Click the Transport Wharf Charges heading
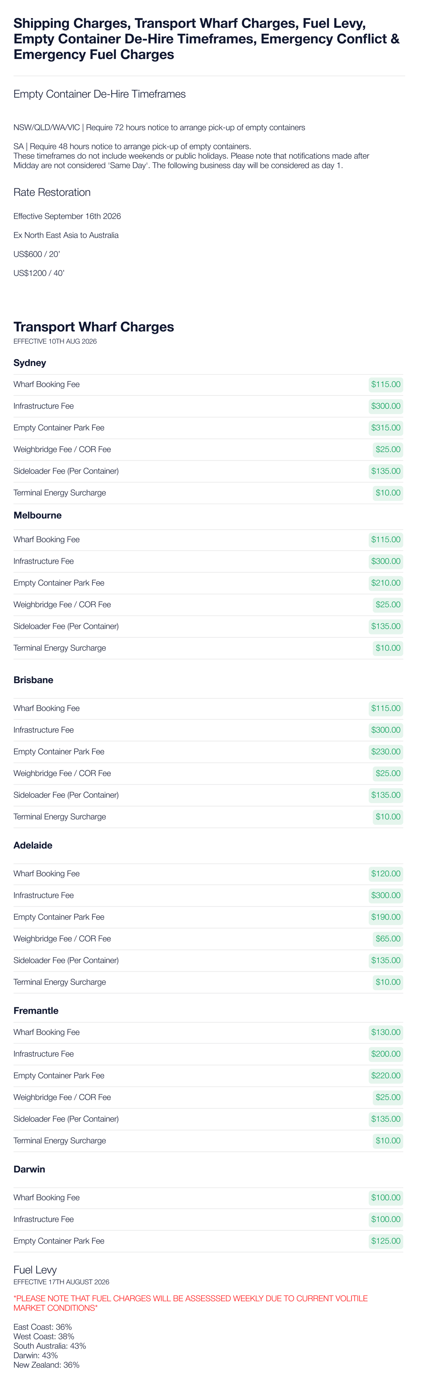This screenshot has width=433, height=1390. pyautogui.click(x=94, y=327)
